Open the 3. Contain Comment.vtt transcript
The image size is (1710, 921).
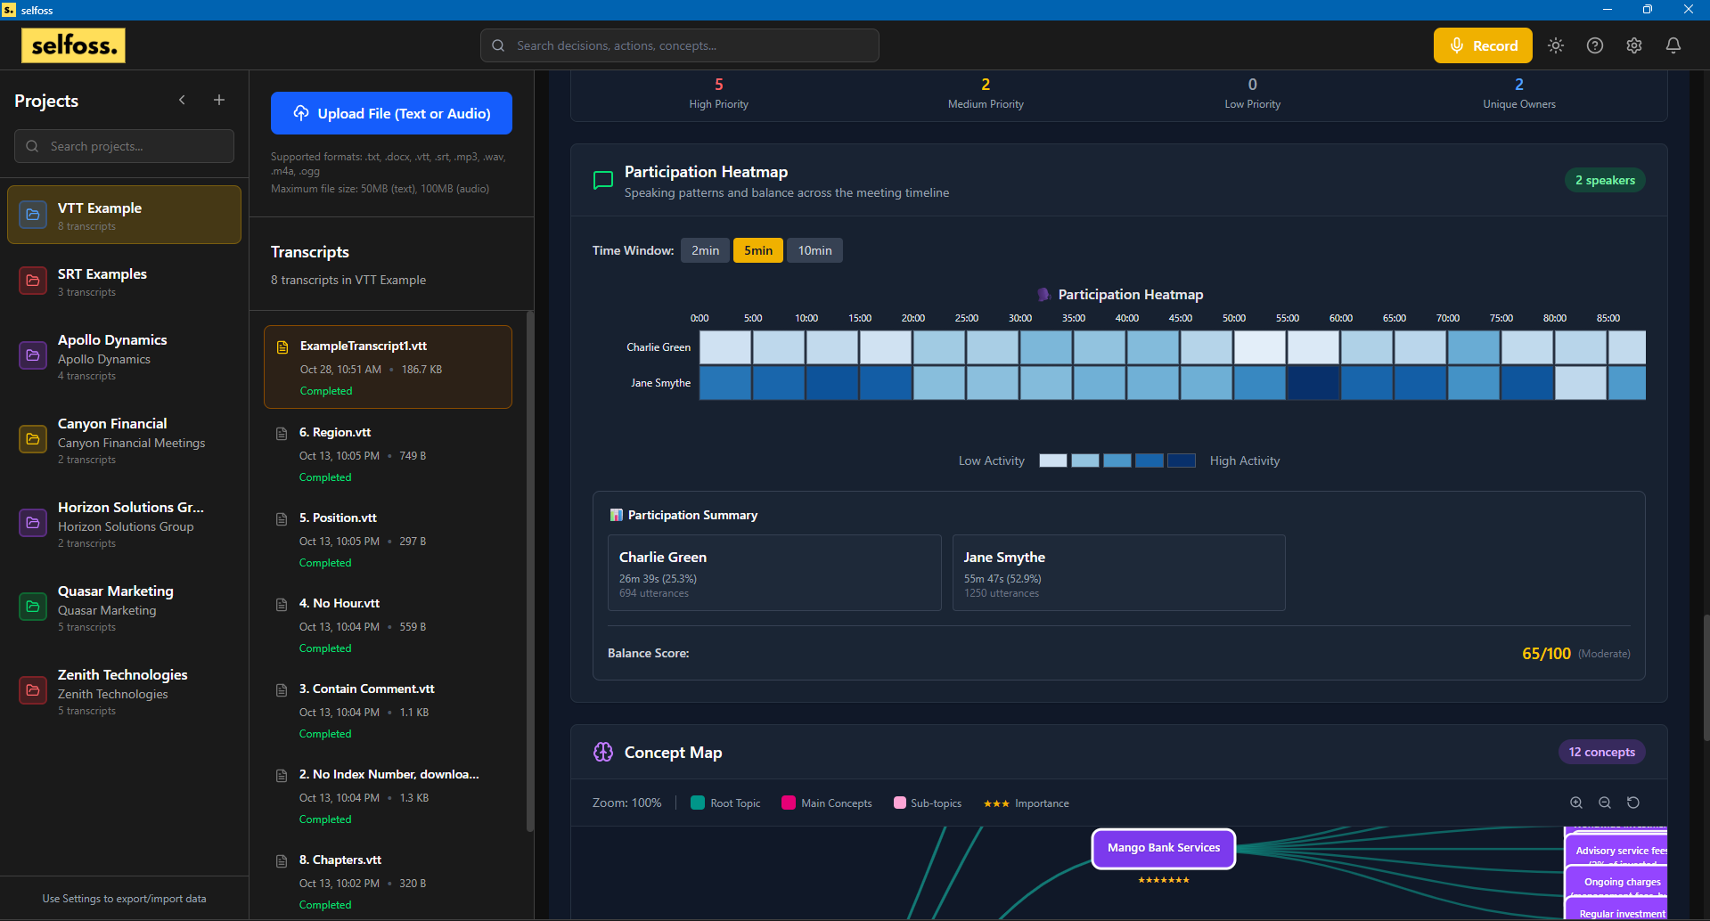click(388, 710)
